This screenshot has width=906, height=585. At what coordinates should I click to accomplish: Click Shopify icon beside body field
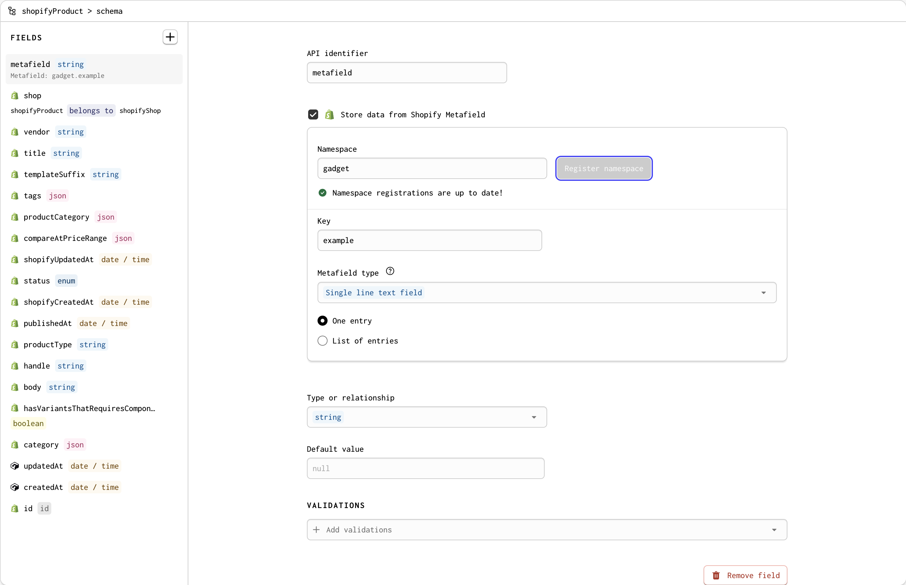[15, 387]
